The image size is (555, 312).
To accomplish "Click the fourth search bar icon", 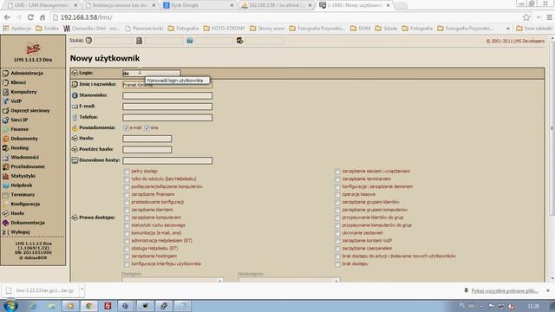I will (x=240, y=41).
